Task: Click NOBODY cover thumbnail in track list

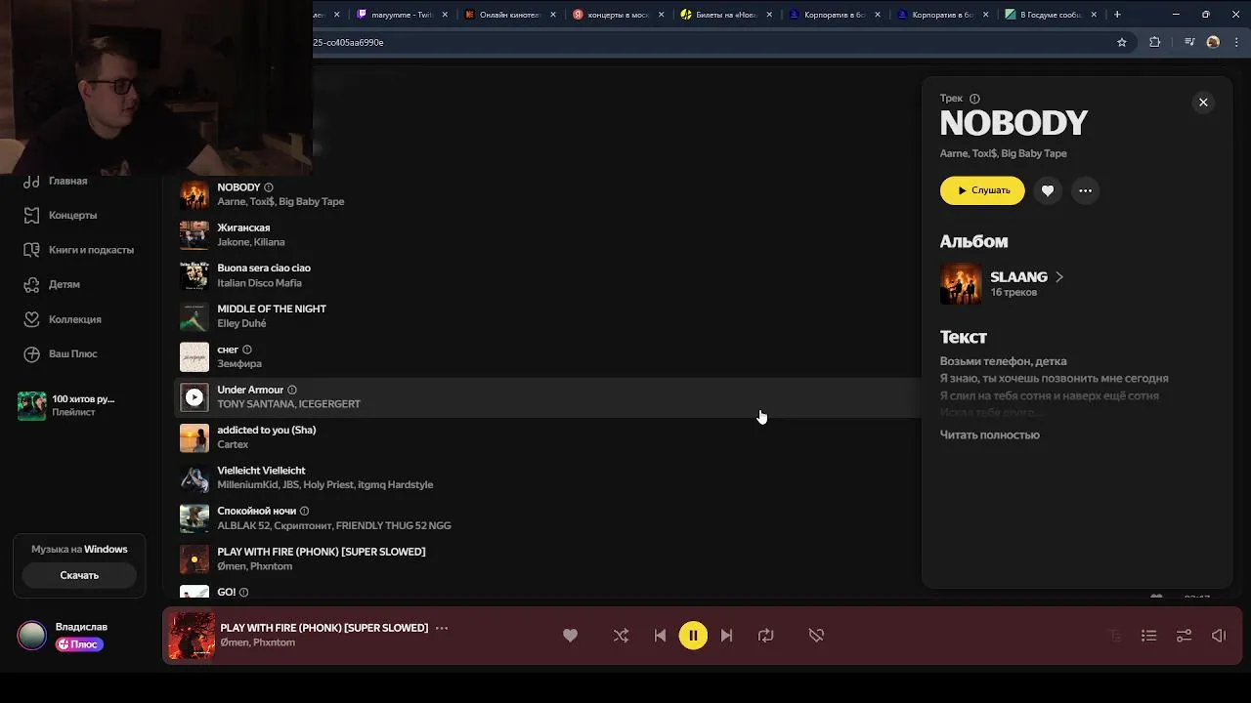Action: point(194,194)
